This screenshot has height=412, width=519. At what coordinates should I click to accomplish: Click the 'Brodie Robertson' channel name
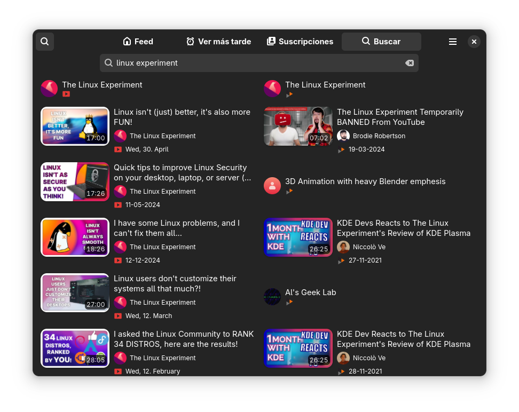point(379,136)
